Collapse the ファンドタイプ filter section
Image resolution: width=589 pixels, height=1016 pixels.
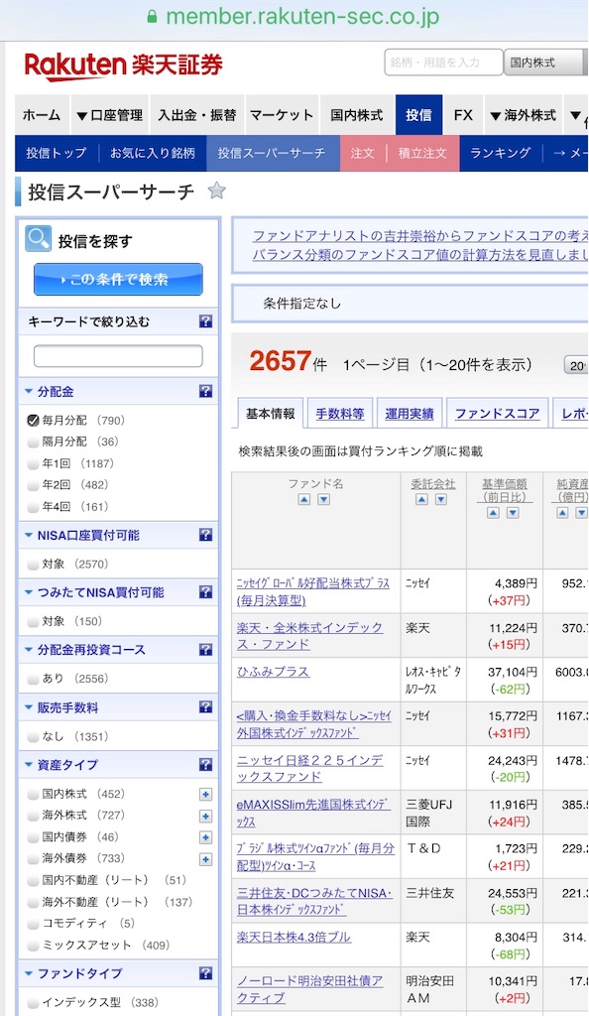pos(29,973)
